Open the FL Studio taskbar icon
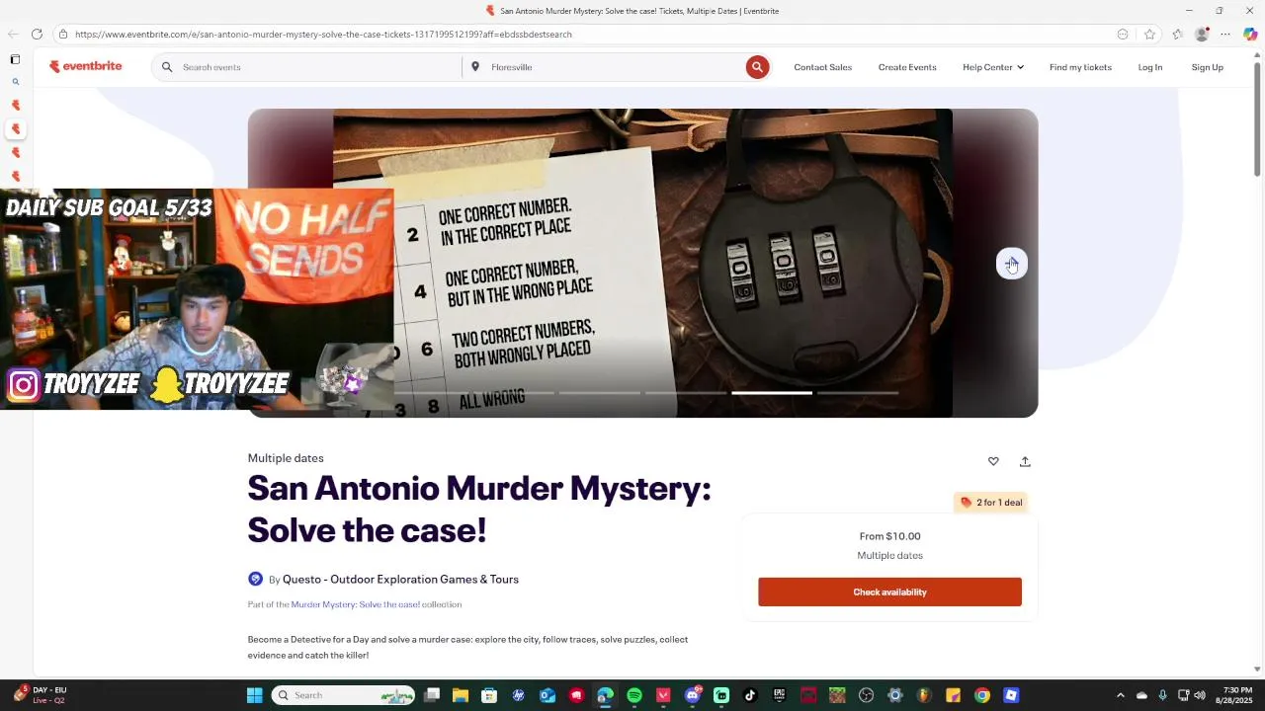The height and width of the screenshot is (711, 1265). point(924,695)
